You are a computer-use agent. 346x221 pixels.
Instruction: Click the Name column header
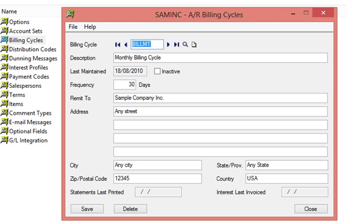9,11
